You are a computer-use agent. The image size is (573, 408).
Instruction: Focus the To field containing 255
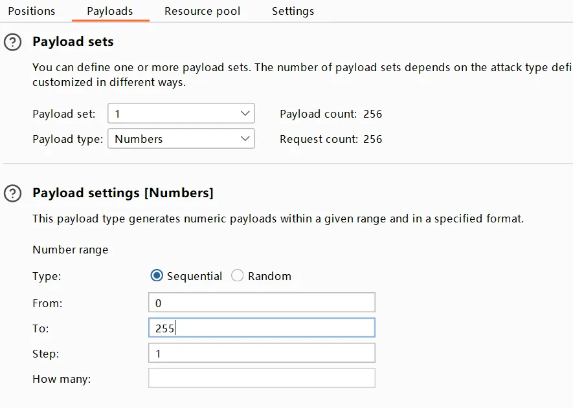click(262, 328)
